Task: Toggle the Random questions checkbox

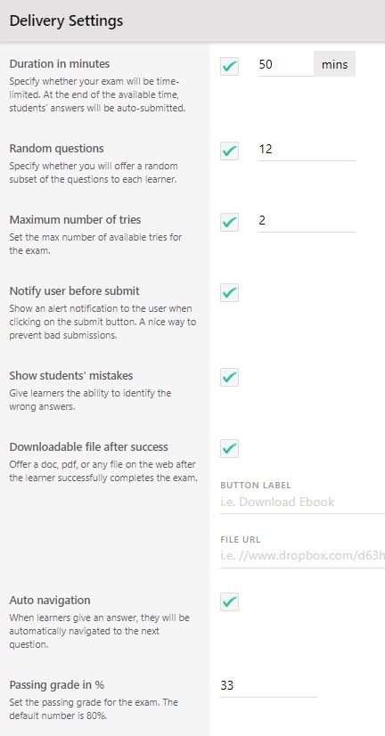Action: (x=229, y=151)
